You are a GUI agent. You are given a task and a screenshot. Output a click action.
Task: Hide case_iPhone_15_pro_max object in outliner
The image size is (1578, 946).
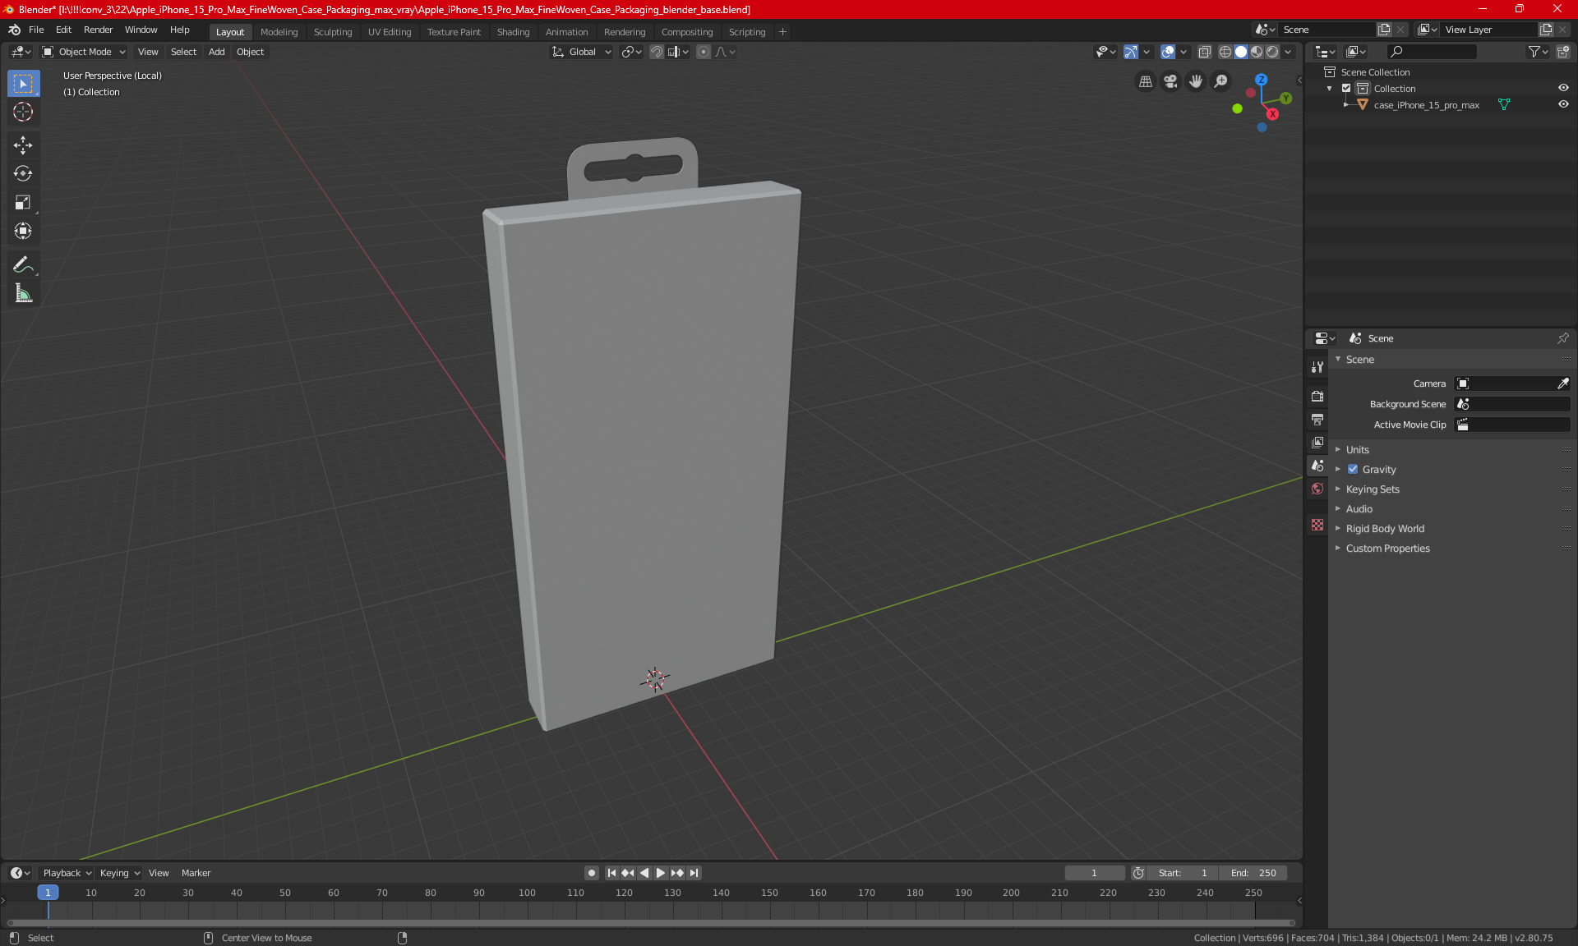1563,105
